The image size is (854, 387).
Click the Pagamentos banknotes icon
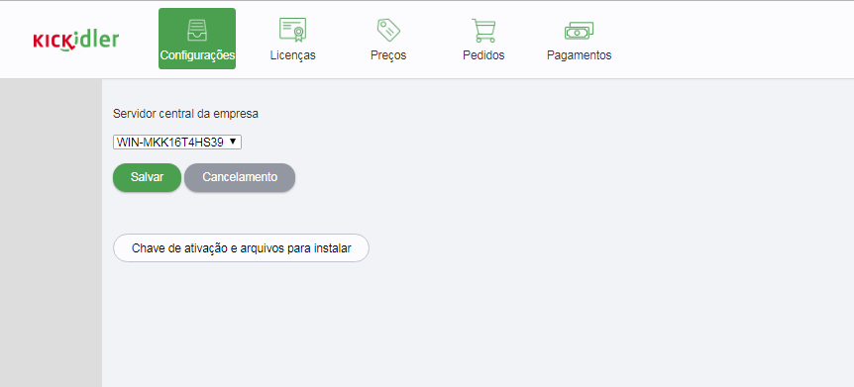click(579, 31)
